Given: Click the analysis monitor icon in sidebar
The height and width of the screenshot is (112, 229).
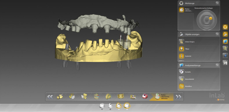Looking at the screenshot, I should point(225,41).
